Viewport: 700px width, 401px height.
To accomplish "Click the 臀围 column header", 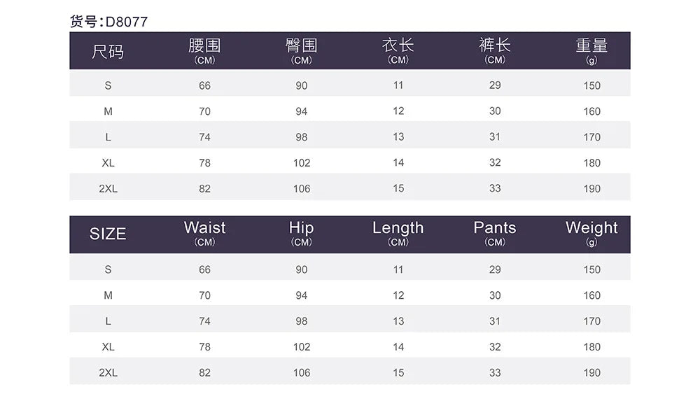I will (301, 51).
